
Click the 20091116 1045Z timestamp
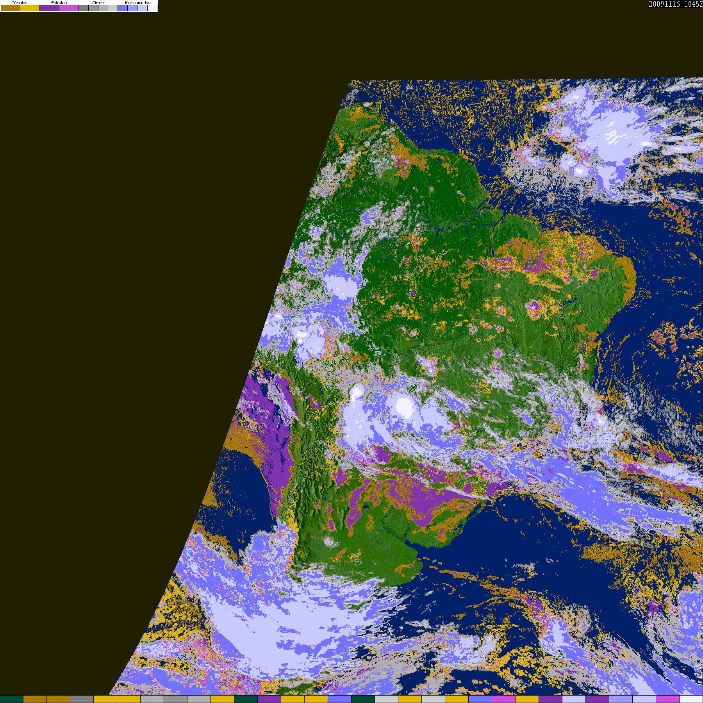(x=676, y=4)
